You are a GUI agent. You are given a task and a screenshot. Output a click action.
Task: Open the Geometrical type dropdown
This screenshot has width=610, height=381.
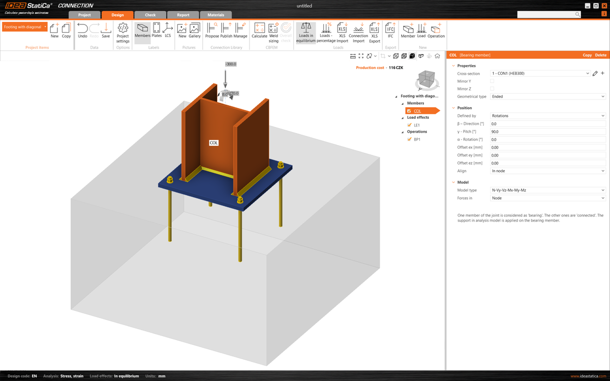pos(547,96)
